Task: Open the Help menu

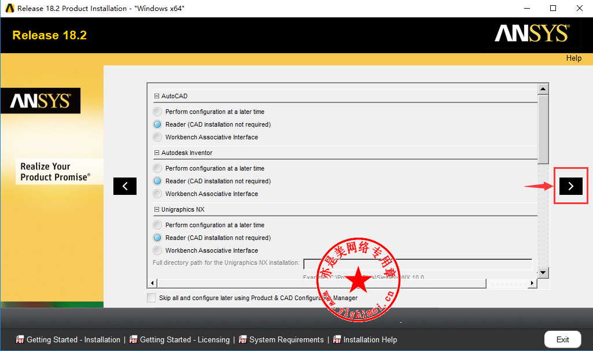Action: tap(574, 58)
